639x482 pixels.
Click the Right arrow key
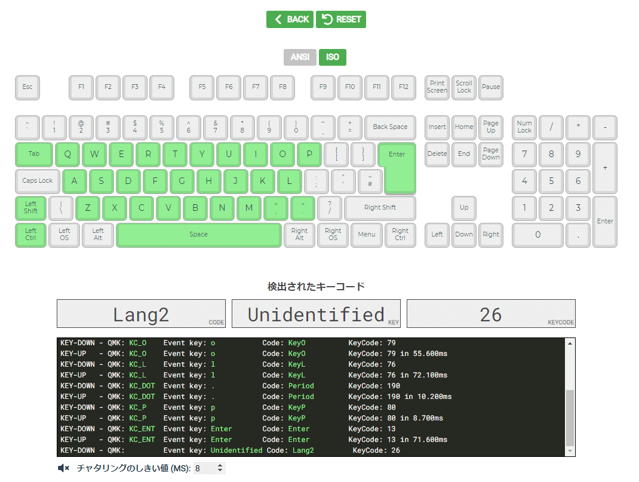(x=491, y=235)
